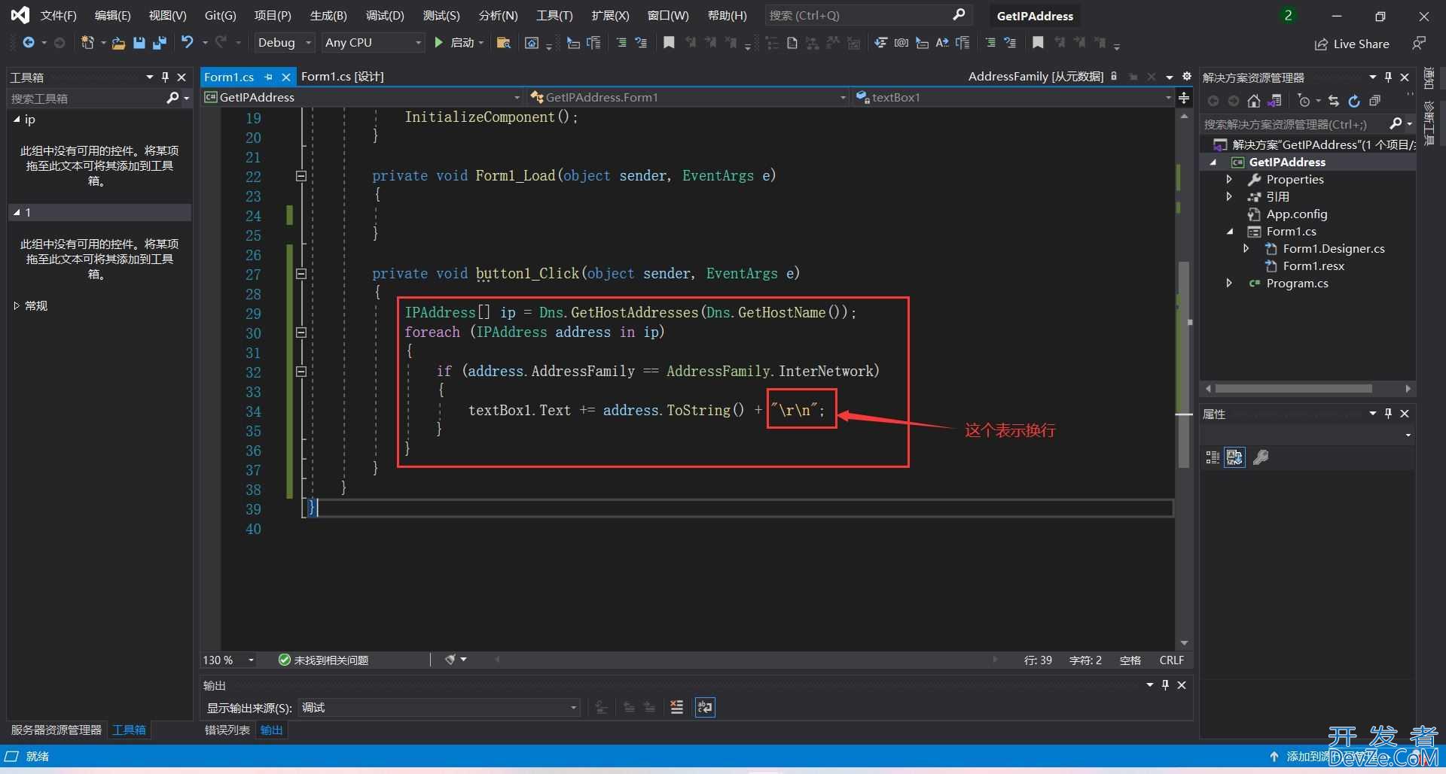Undo the last edit
The image size is (1446, 774).
pyautogui.click(x=188, y=43)
